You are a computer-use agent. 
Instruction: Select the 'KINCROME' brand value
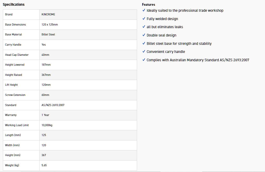48,14
